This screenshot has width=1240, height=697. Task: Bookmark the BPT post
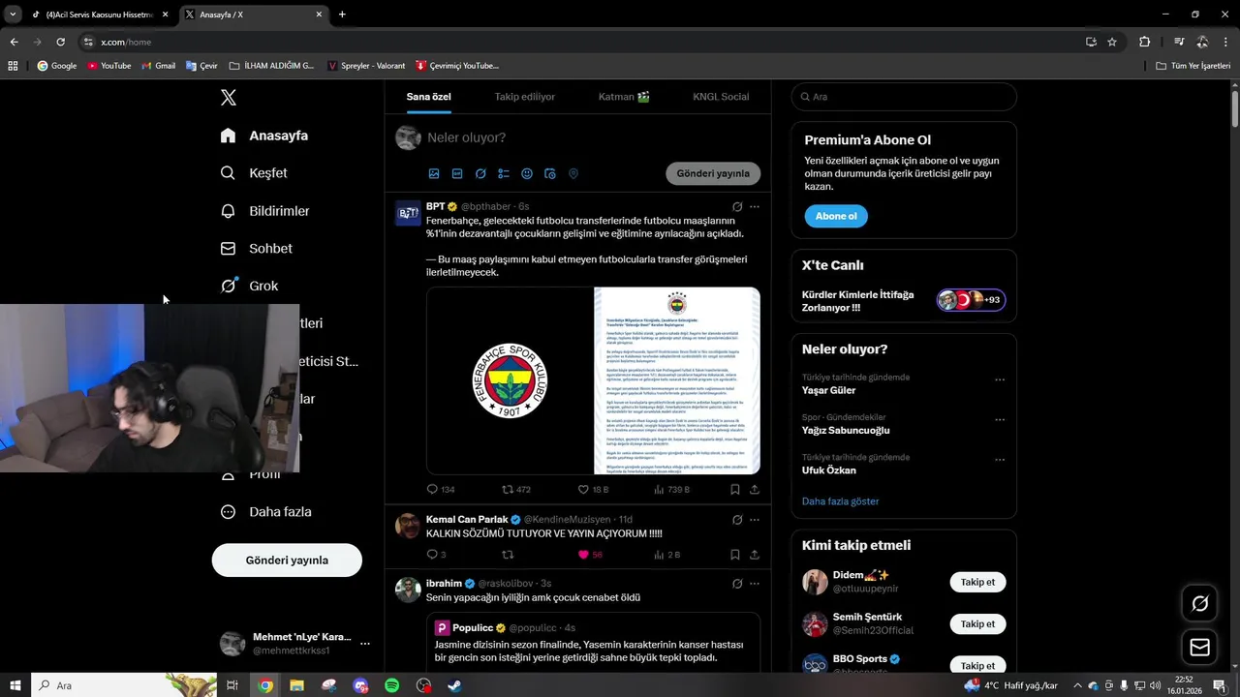click(735, 490)
